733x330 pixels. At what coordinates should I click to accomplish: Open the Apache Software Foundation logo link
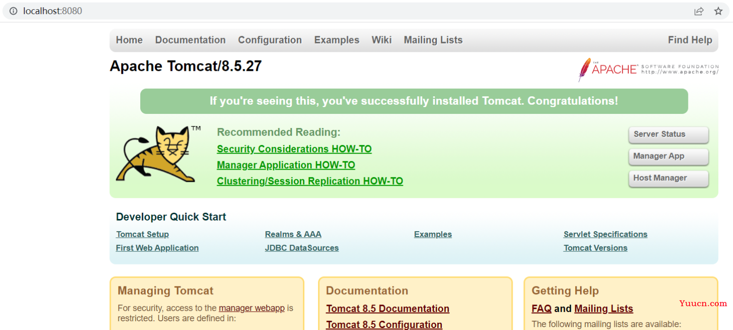click(648, 69)
